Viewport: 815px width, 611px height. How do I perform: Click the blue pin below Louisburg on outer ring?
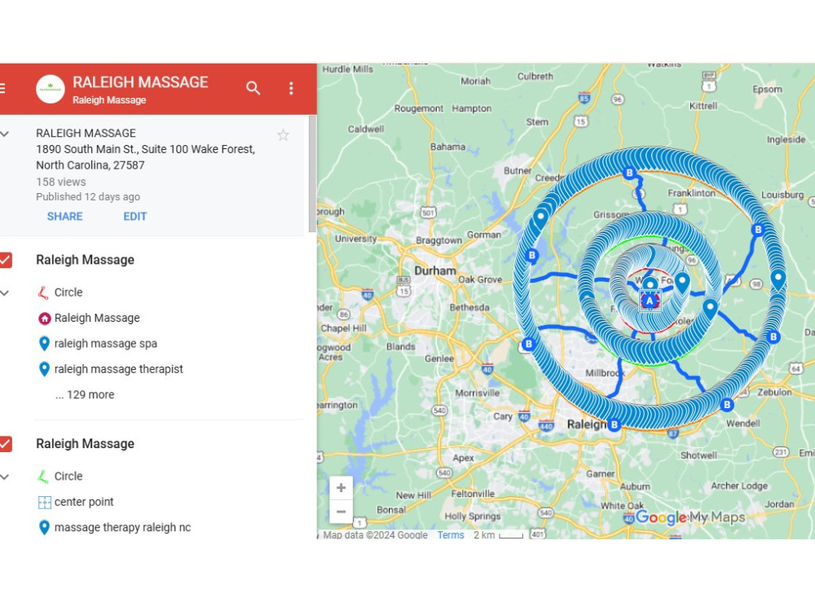tap(778, 280)
